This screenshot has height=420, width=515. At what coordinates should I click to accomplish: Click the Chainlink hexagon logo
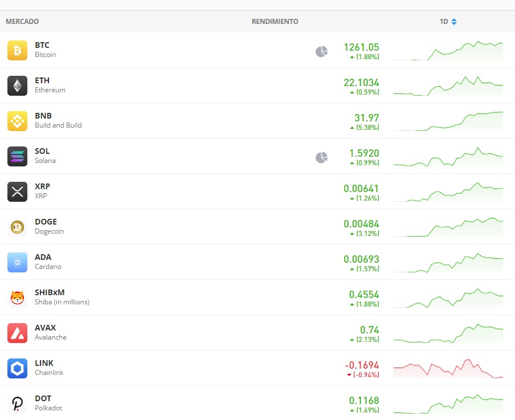pos(17,368)
